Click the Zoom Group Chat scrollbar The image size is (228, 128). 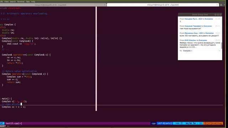click(x=222, y=46)
